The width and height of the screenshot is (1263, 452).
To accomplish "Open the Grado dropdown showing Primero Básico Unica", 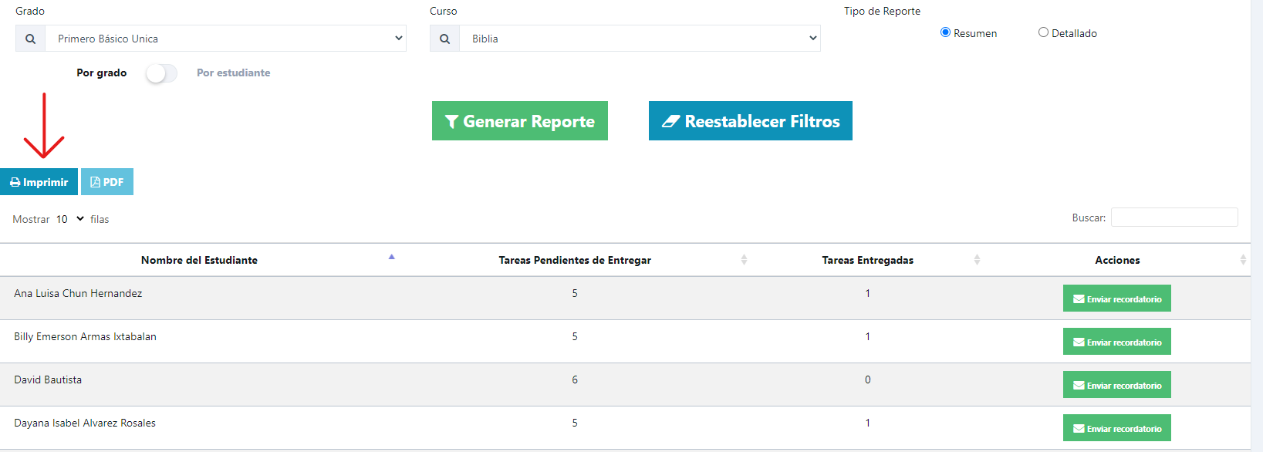I will coord(226,39).
